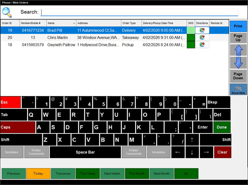The height and width of the screenshot is (185, 248).
Task: Sort by the Order Type column header
Action: pyautogui.click(x=131, y=23)
